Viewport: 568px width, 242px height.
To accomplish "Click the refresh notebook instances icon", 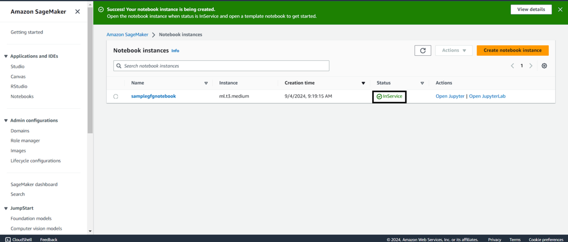I will pos(423,51).
